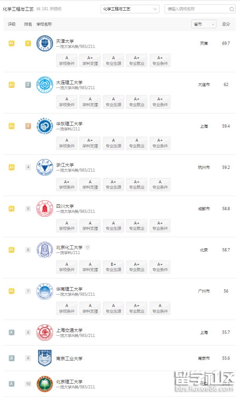Open the 化学工程与工艺 major dropdown
The image size is (240, 397).
130,9
